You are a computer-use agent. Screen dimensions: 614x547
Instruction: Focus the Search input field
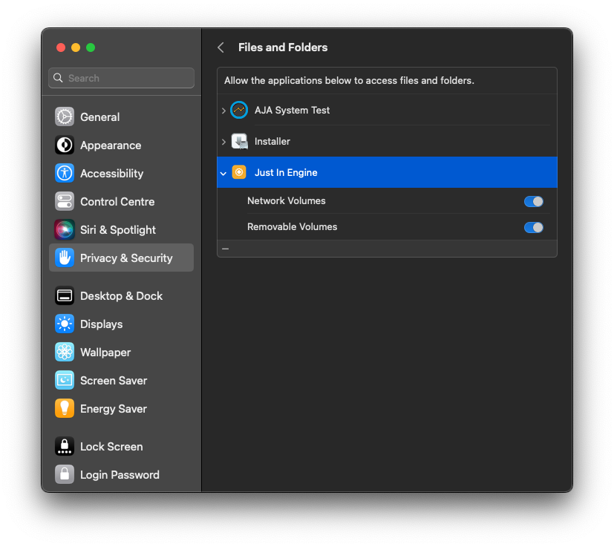[122, 78]
